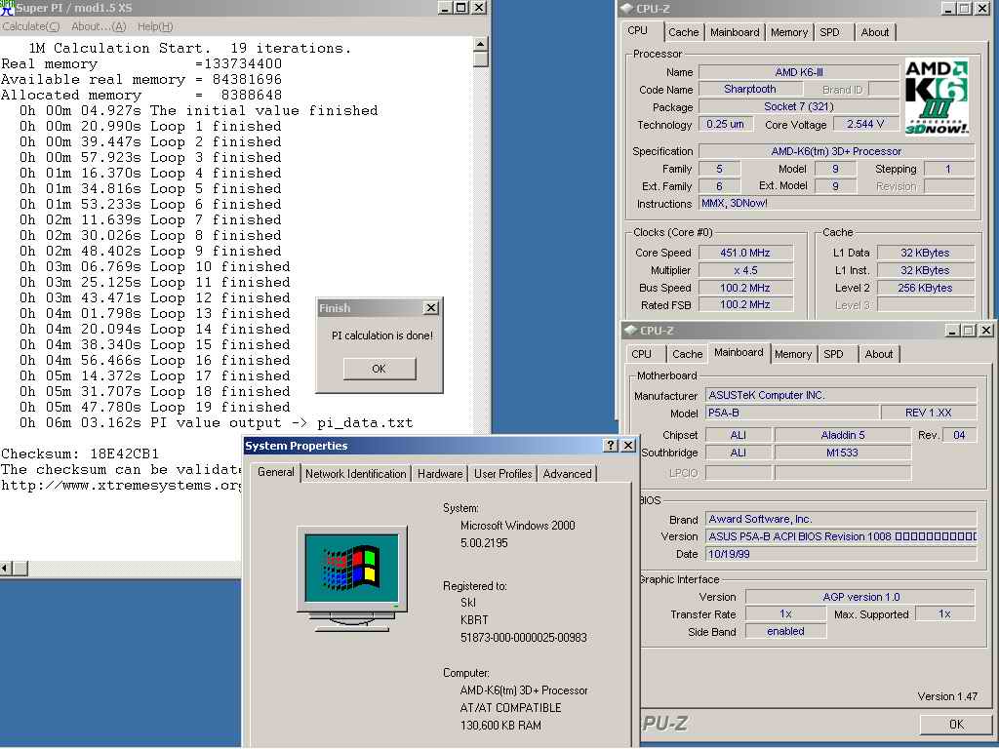Click the CPU-Z icon in the Mainboard window title bar
The height and width of the screenshot is (749, 999).
pyautogui.click(x=631, y=330)
